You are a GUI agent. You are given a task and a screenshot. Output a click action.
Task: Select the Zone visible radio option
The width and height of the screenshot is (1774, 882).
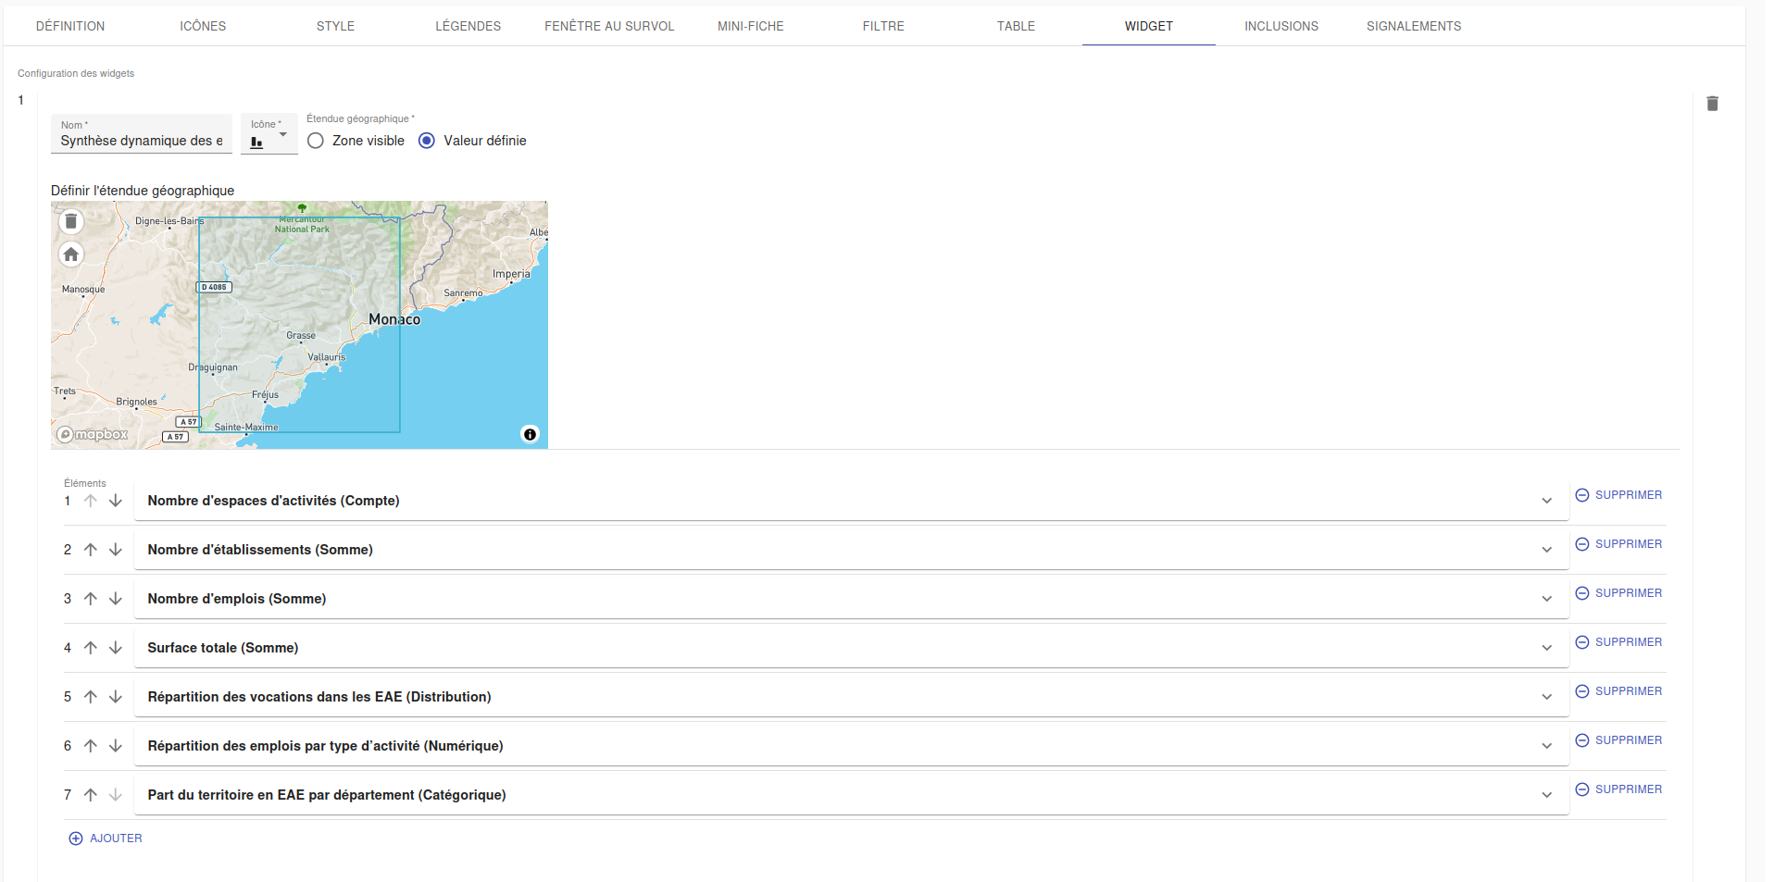pyautogui.click(x=316, y=141)
